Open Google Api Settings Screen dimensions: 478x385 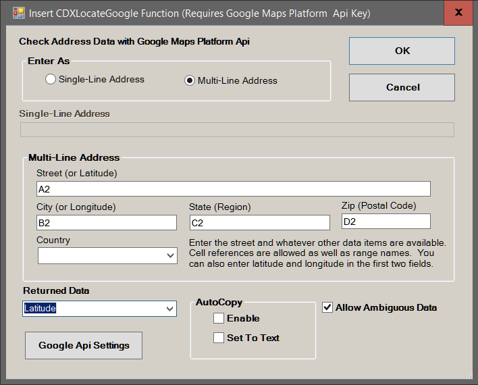coord(84,345)
